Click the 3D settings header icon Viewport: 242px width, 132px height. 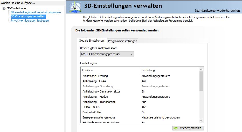point(75,7)
